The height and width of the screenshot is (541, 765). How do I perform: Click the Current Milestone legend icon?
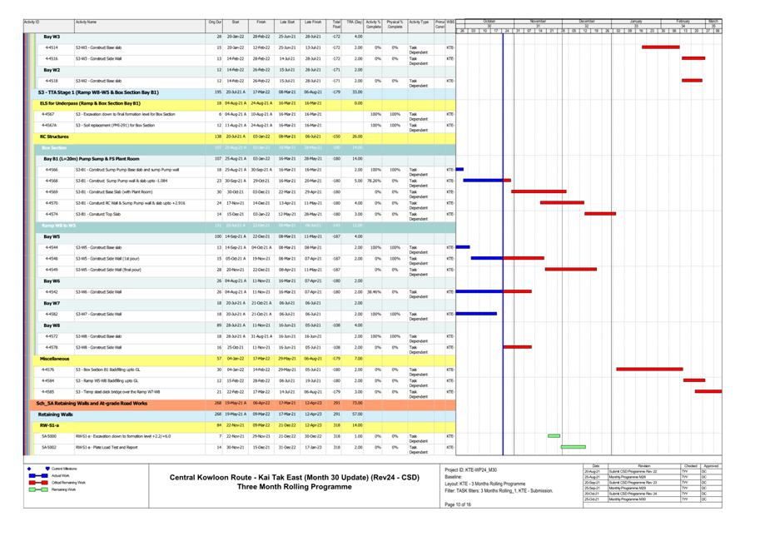click(x=47, y=469)
